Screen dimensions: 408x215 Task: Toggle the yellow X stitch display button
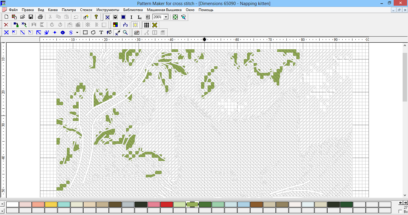coord(154,25)
